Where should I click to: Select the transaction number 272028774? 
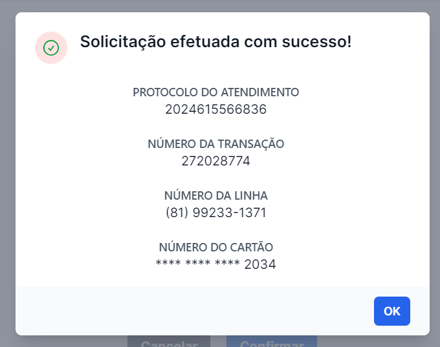[x=215, y=161]
